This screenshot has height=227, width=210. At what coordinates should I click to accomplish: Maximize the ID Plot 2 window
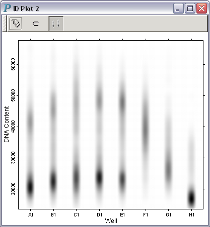coord(190,8)
